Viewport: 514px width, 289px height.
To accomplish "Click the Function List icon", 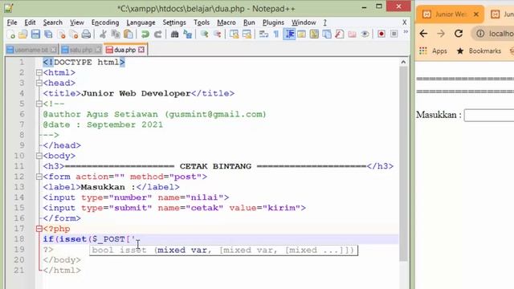I will click(340, 34).
